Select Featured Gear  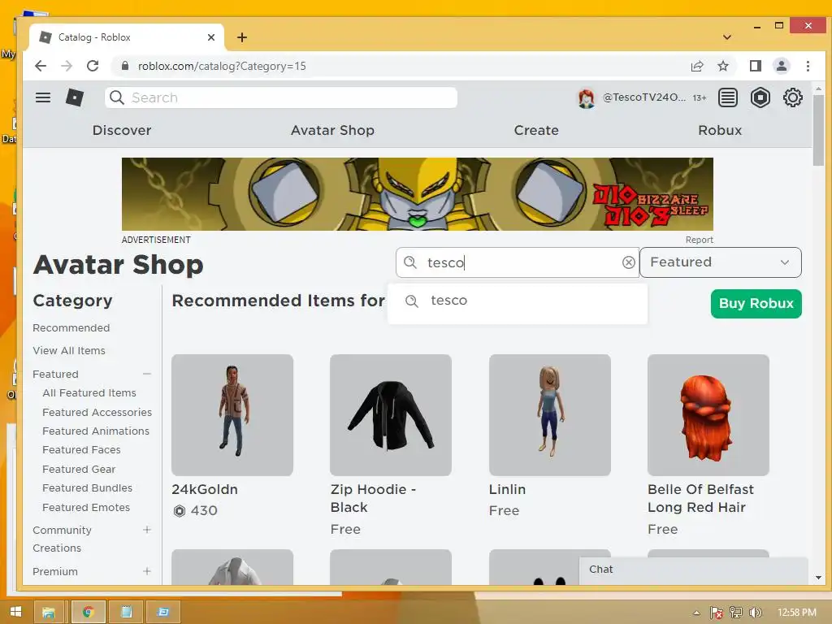[79, 469]
